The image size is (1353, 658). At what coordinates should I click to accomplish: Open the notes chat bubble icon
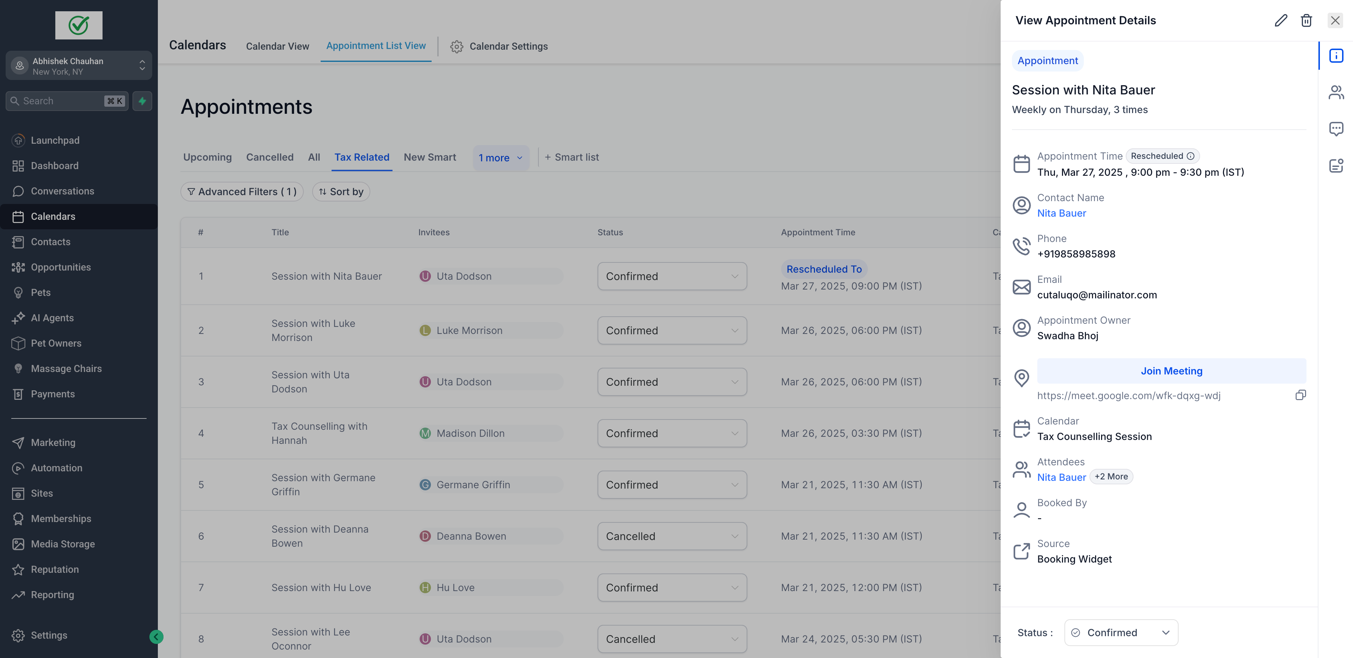(1336, 129)
